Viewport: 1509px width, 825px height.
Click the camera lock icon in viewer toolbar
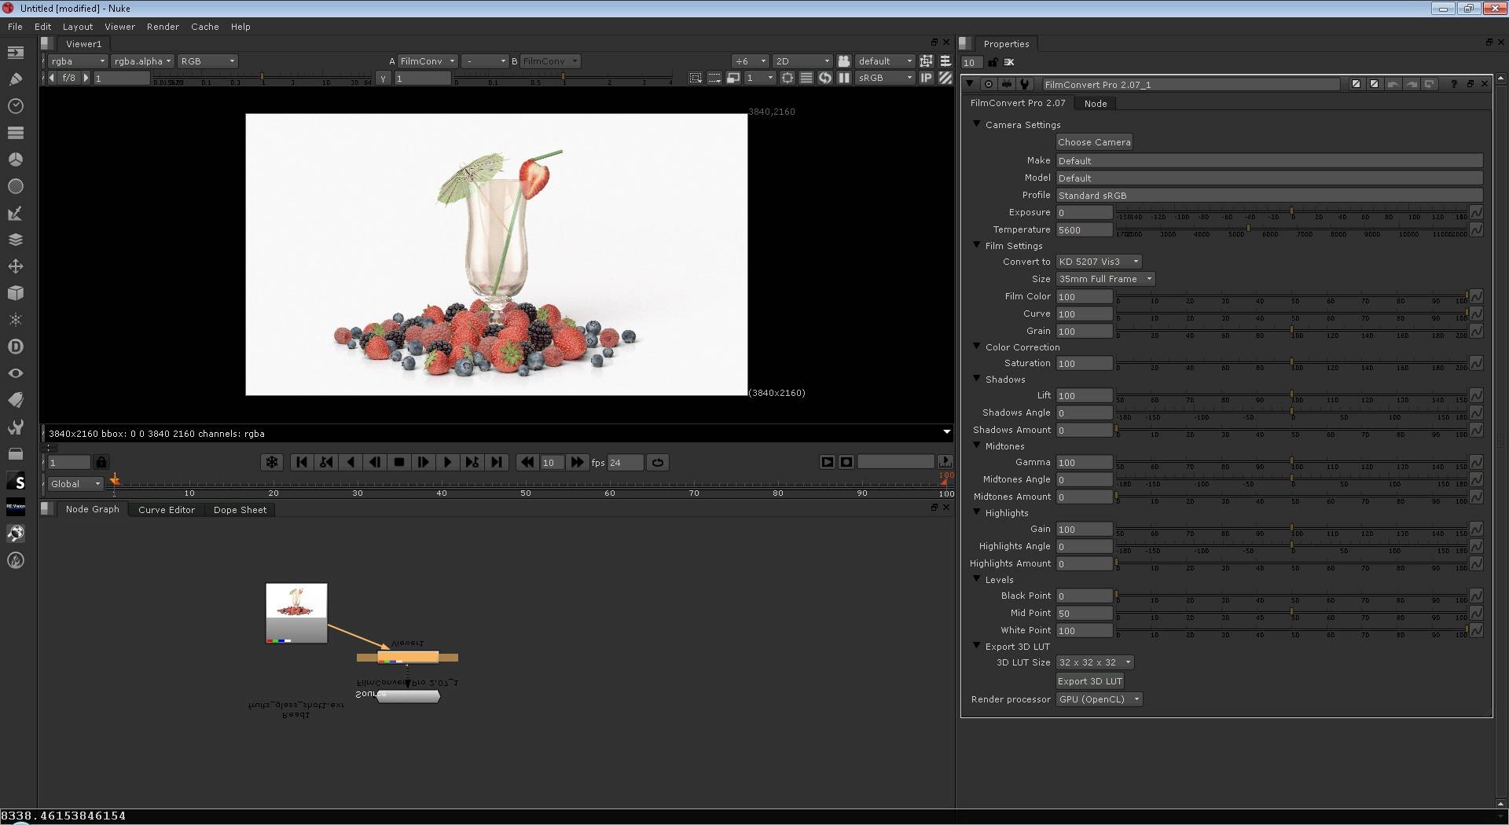843,60
